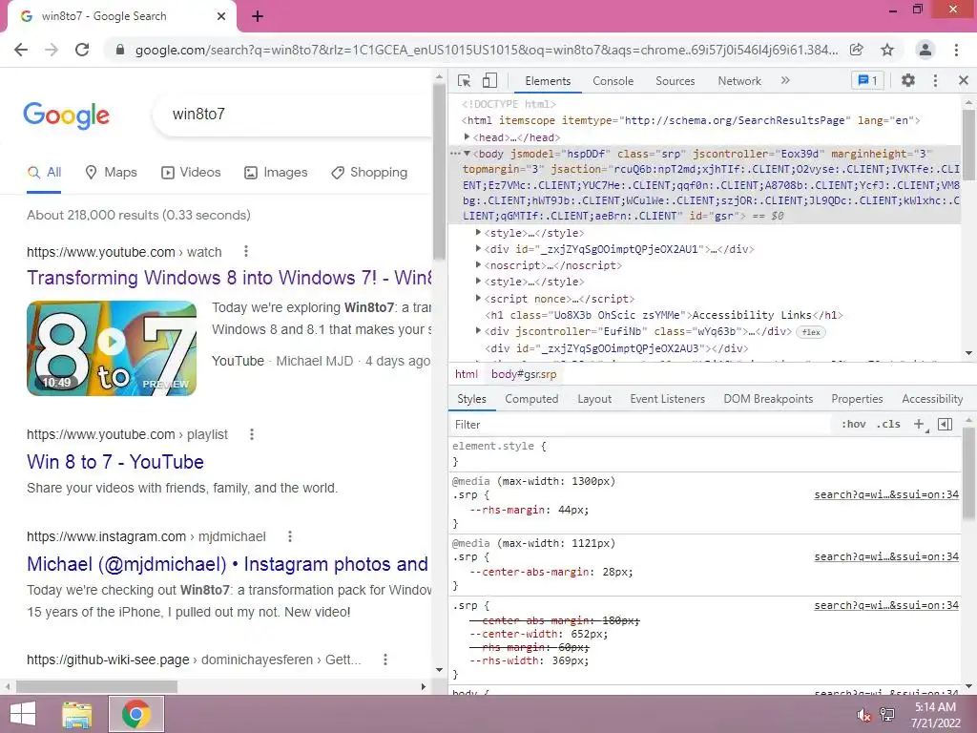Click the Chrome taskbar icon
Viewport: 977px width, 733px height.
click(x=136, y=714)
